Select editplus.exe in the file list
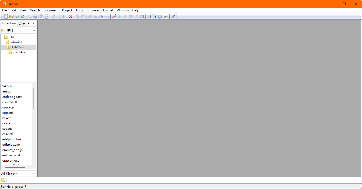The height and width of the screenshot is (189, 362). coord(11,145)
